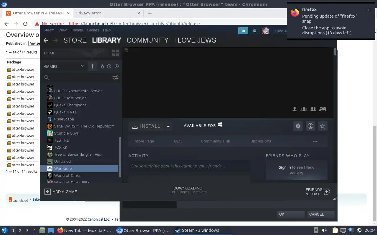Open Warframe Discussions link

pyautogui.click(x=261, y=141)
